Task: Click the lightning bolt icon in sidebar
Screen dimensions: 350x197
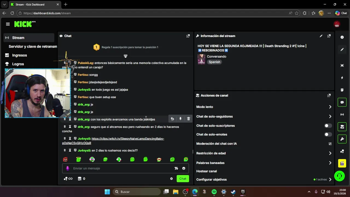Action: click(342, 78)
